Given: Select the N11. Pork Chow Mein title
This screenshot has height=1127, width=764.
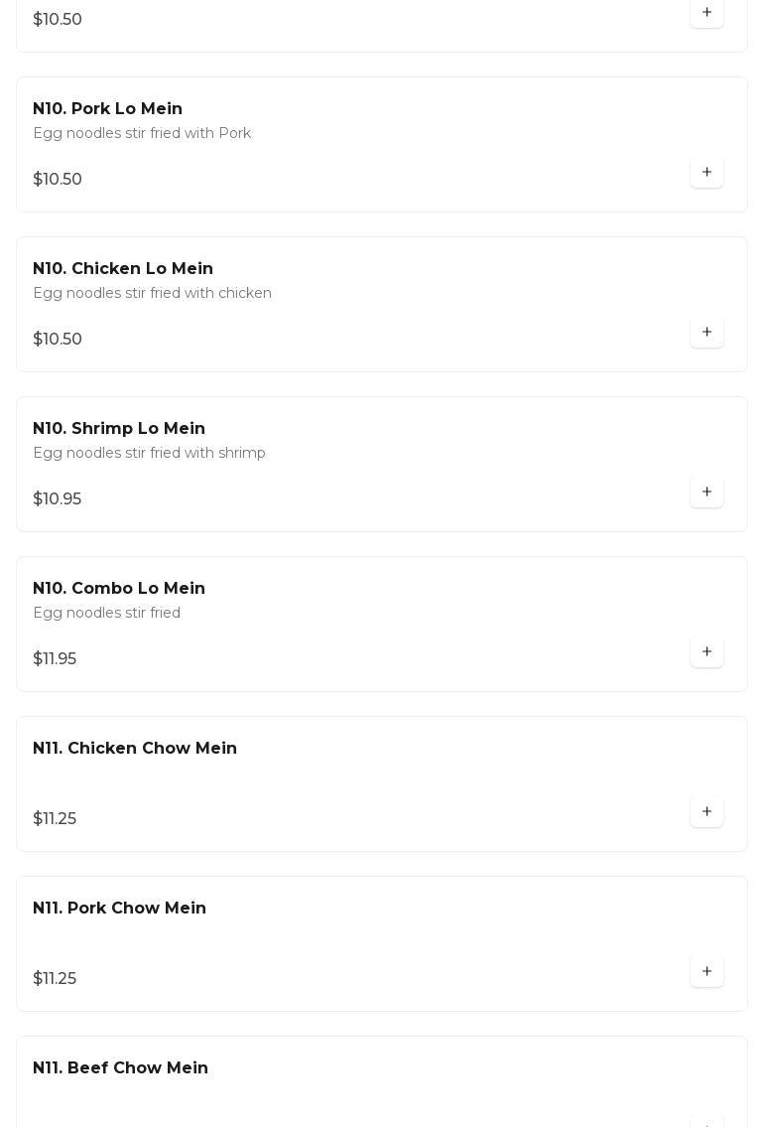Looking at the screenshot, I should coord(119,909).
